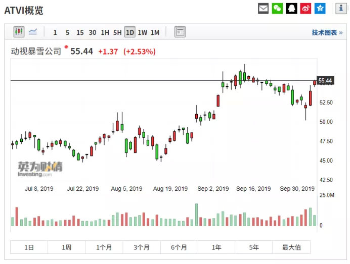Open the 技术图表 technical chart link
Image resolution: width=350 pixels, height=264 pixels.
pyautogui.click(x=327, y=33)
